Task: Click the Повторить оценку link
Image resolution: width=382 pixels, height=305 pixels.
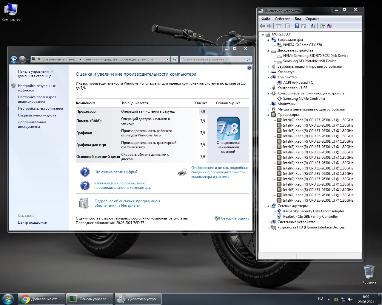Action: (234, 218)
